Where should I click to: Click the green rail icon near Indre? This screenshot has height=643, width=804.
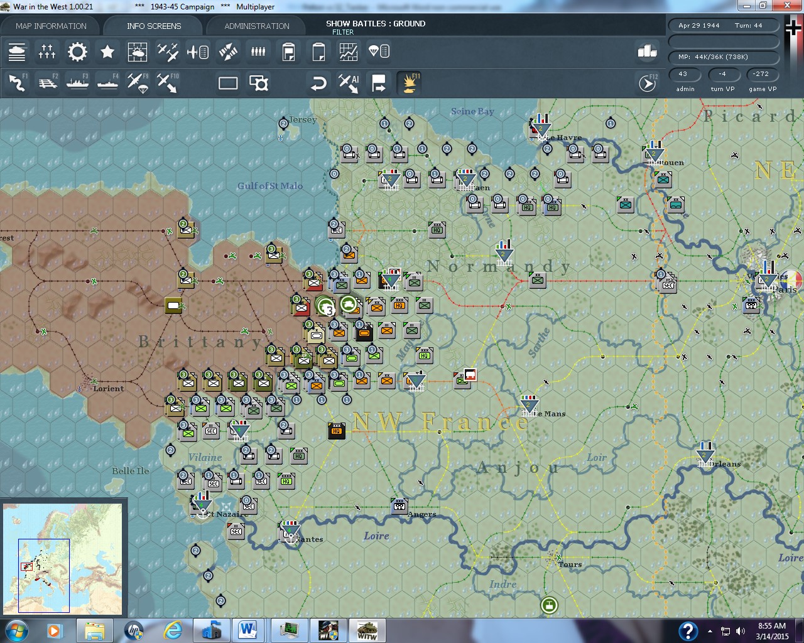click(x=550, y=605)
